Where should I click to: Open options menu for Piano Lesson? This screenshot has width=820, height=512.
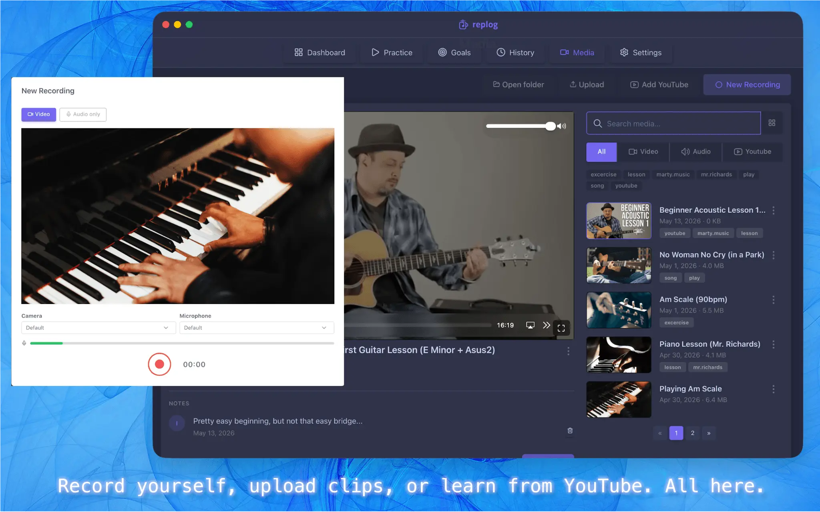[x=773, y=344]
